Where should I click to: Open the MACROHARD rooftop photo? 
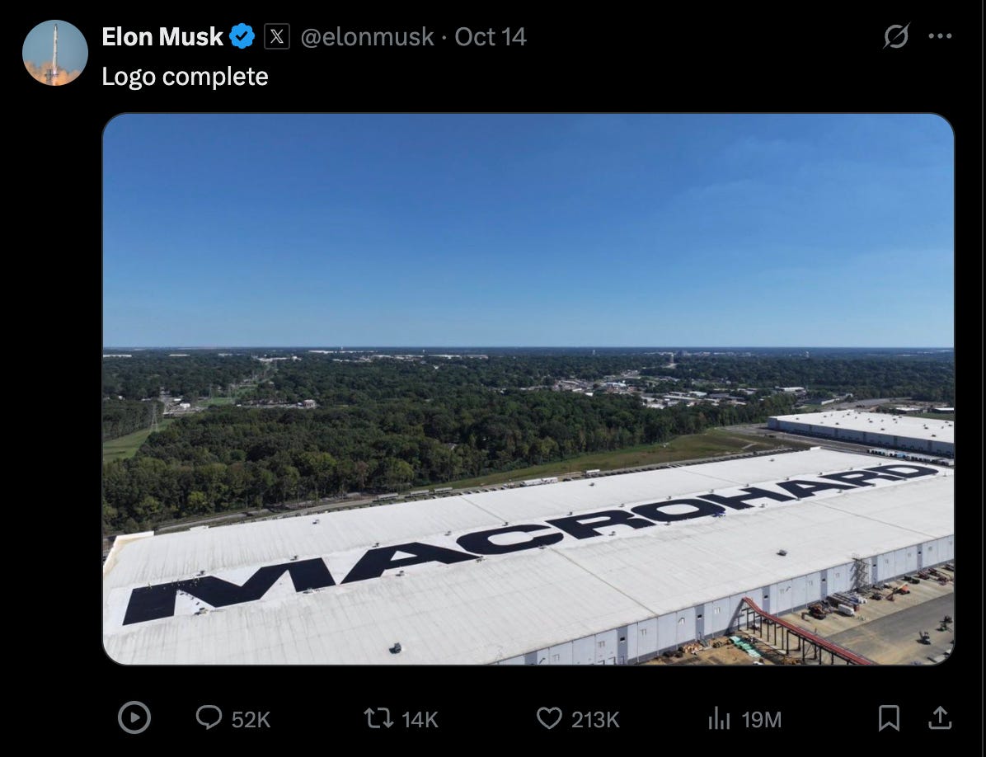click(x=528, y=388)
